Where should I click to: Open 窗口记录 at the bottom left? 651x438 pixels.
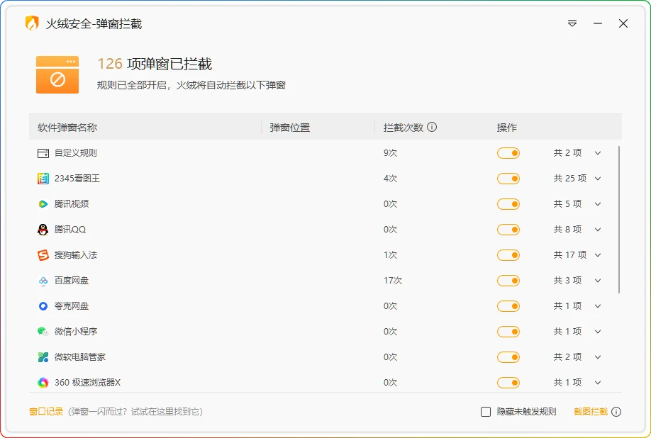tap(45, 411)
